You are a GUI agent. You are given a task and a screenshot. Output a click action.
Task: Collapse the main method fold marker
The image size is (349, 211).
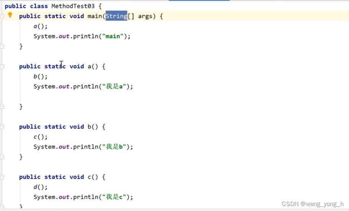2,16
